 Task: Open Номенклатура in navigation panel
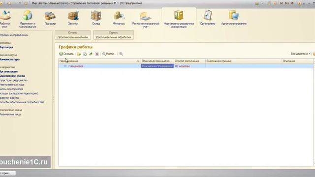click(x=10, y=59)
